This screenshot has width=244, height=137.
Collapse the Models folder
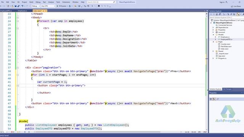[x=213, y=35]
